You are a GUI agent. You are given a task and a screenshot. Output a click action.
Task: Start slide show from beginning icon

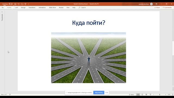pyautogui.click(x=25, y=4)
